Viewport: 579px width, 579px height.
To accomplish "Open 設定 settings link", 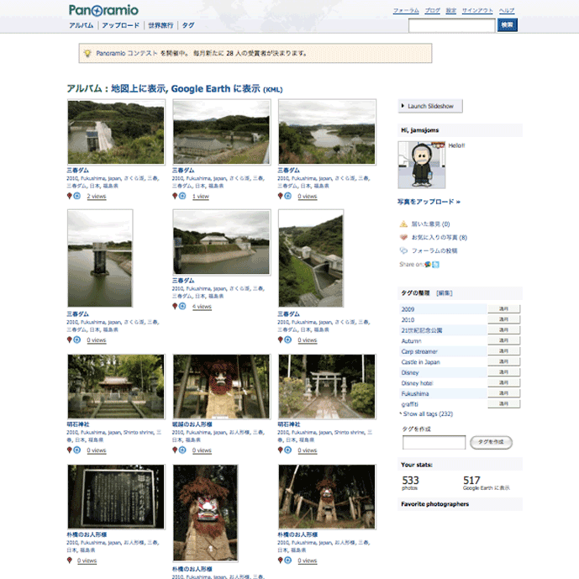I will click(x=451, y=10).
